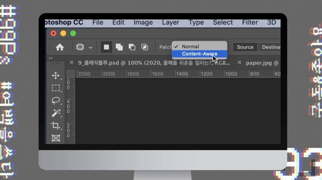Click the yellow minimize window button

63,33
